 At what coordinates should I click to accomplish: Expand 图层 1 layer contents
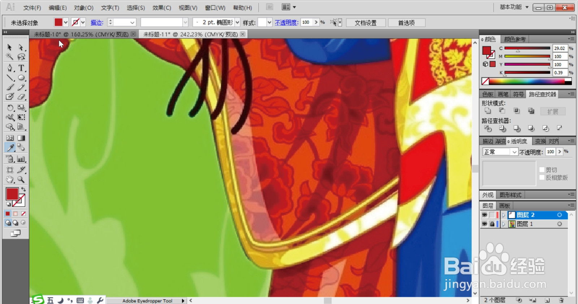[x=504, y=224]
